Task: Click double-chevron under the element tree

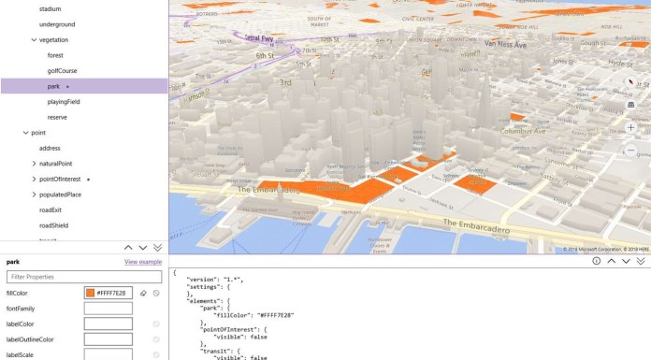Action: (157, 248)
